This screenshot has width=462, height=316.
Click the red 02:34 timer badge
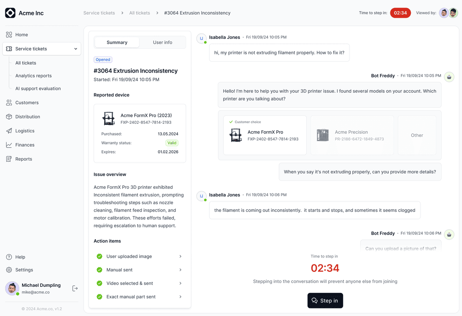point(400,13)
